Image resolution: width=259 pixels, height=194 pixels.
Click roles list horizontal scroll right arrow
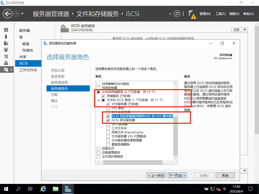pos(171,162)
